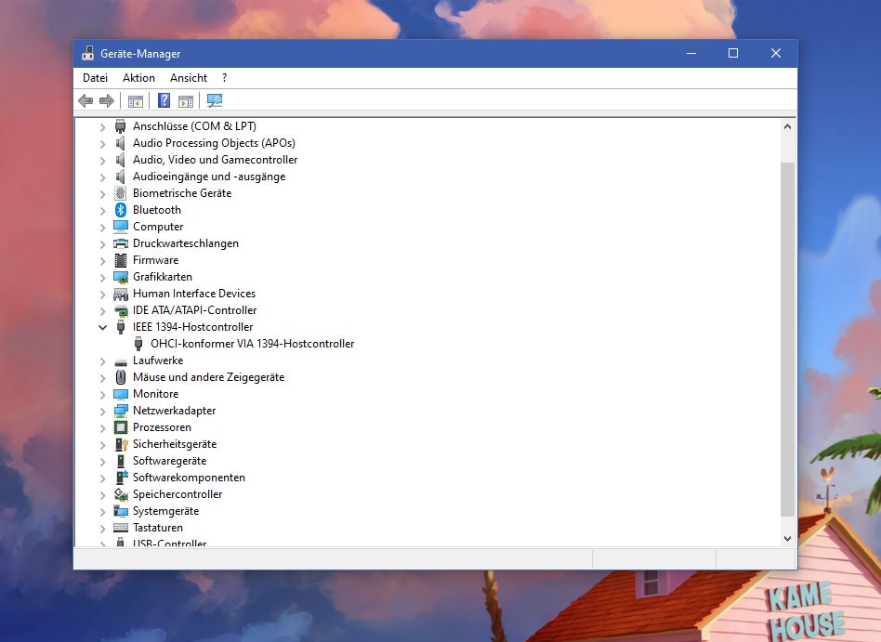Viewport: 881px width, 642px height.
Task: Scan for hardware changes via the monitor icon
Action: pyautogui.click(x=214, y=100)
